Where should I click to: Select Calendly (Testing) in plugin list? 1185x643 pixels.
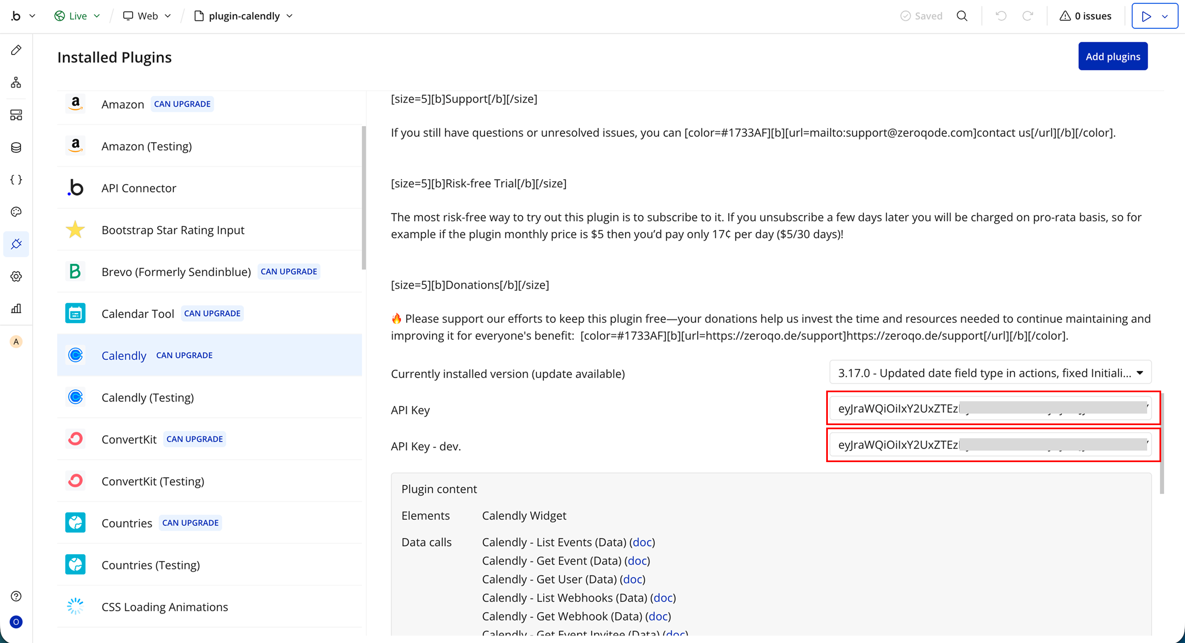(x=147, y=397)
